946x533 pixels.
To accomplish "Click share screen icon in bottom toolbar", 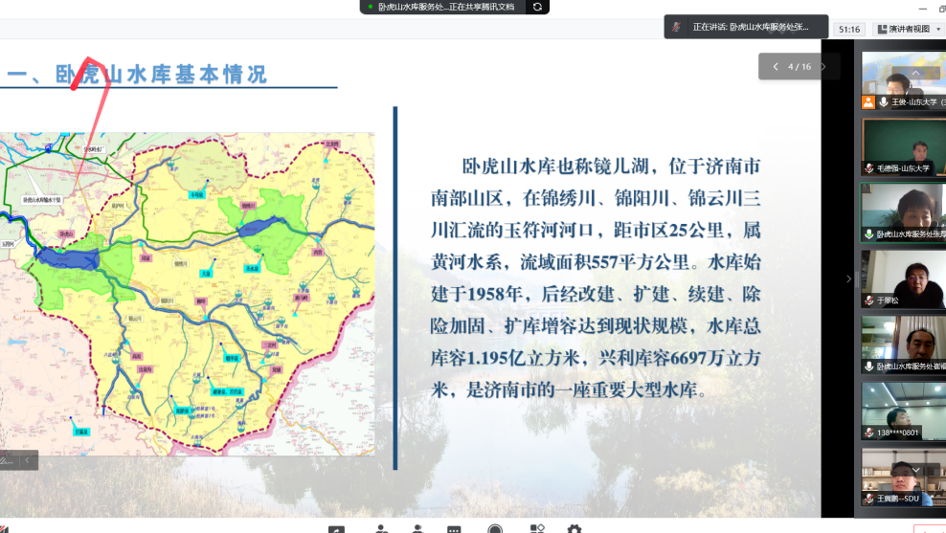I will [335, 529].
